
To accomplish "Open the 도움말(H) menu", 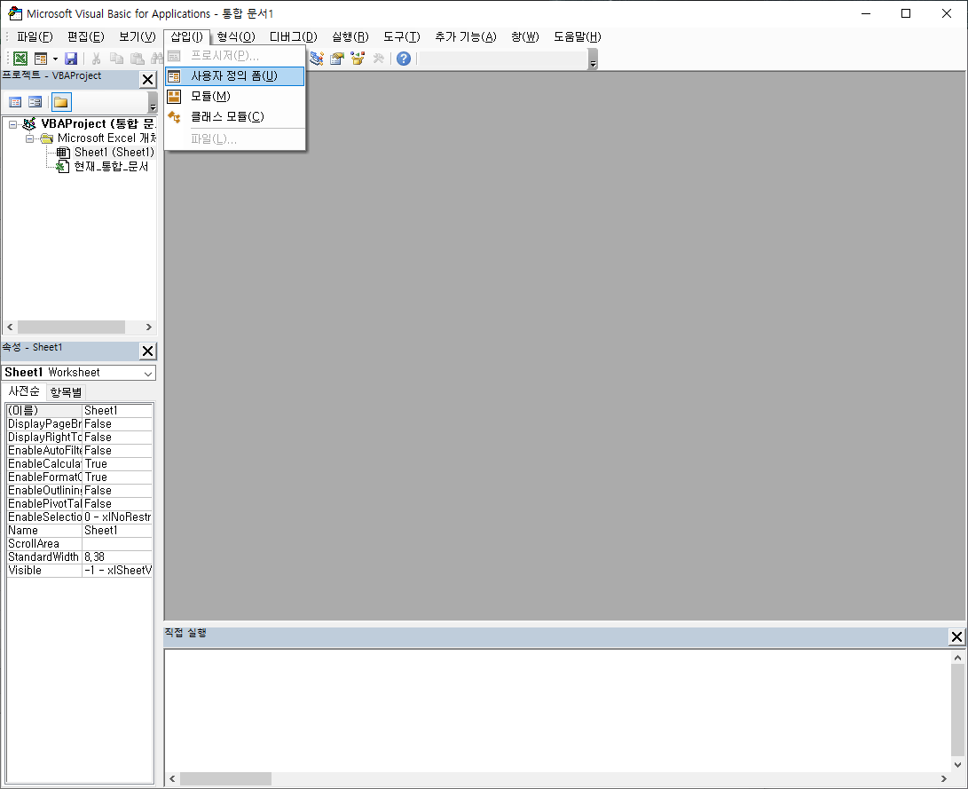I will coord(578,37).
